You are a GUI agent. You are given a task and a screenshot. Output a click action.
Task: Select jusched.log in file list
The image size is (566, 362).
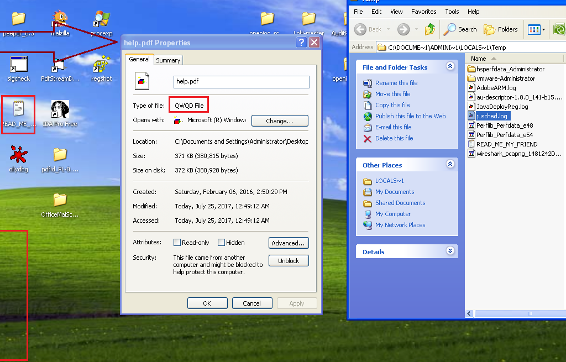coord(489,116)
